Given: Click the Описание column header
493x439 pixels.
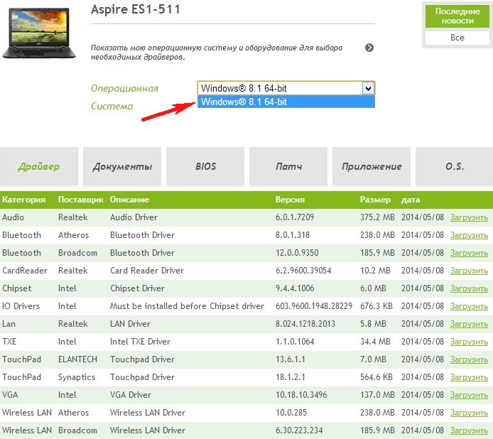Looking at the screenshot, I should [x=129, y=200].
